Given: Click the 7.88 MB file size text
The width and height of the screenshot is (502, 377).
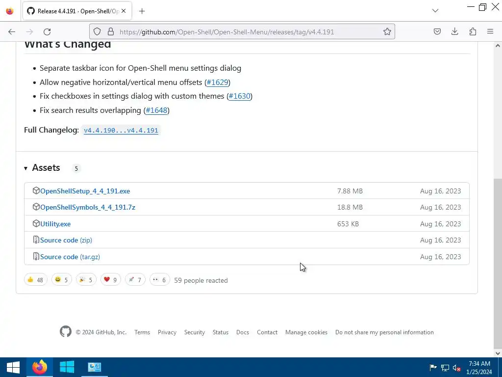Looking at the screenshot, I should coord(350,191).
